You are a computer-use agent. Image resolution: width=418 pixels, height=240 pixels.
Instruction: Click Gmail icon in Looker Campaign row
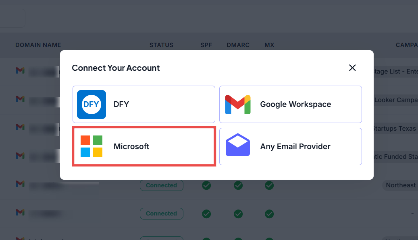20,98
